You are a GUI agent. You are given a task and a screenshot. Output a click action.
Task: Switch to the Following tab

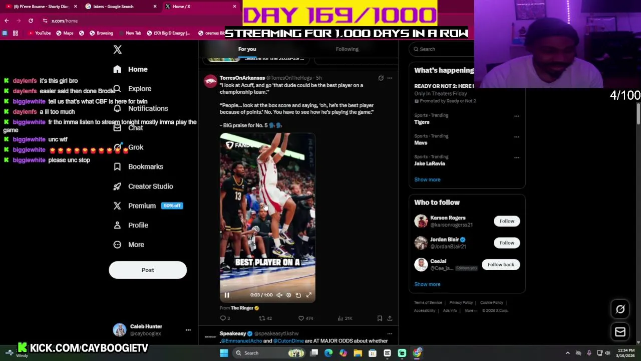pos(347,49)
